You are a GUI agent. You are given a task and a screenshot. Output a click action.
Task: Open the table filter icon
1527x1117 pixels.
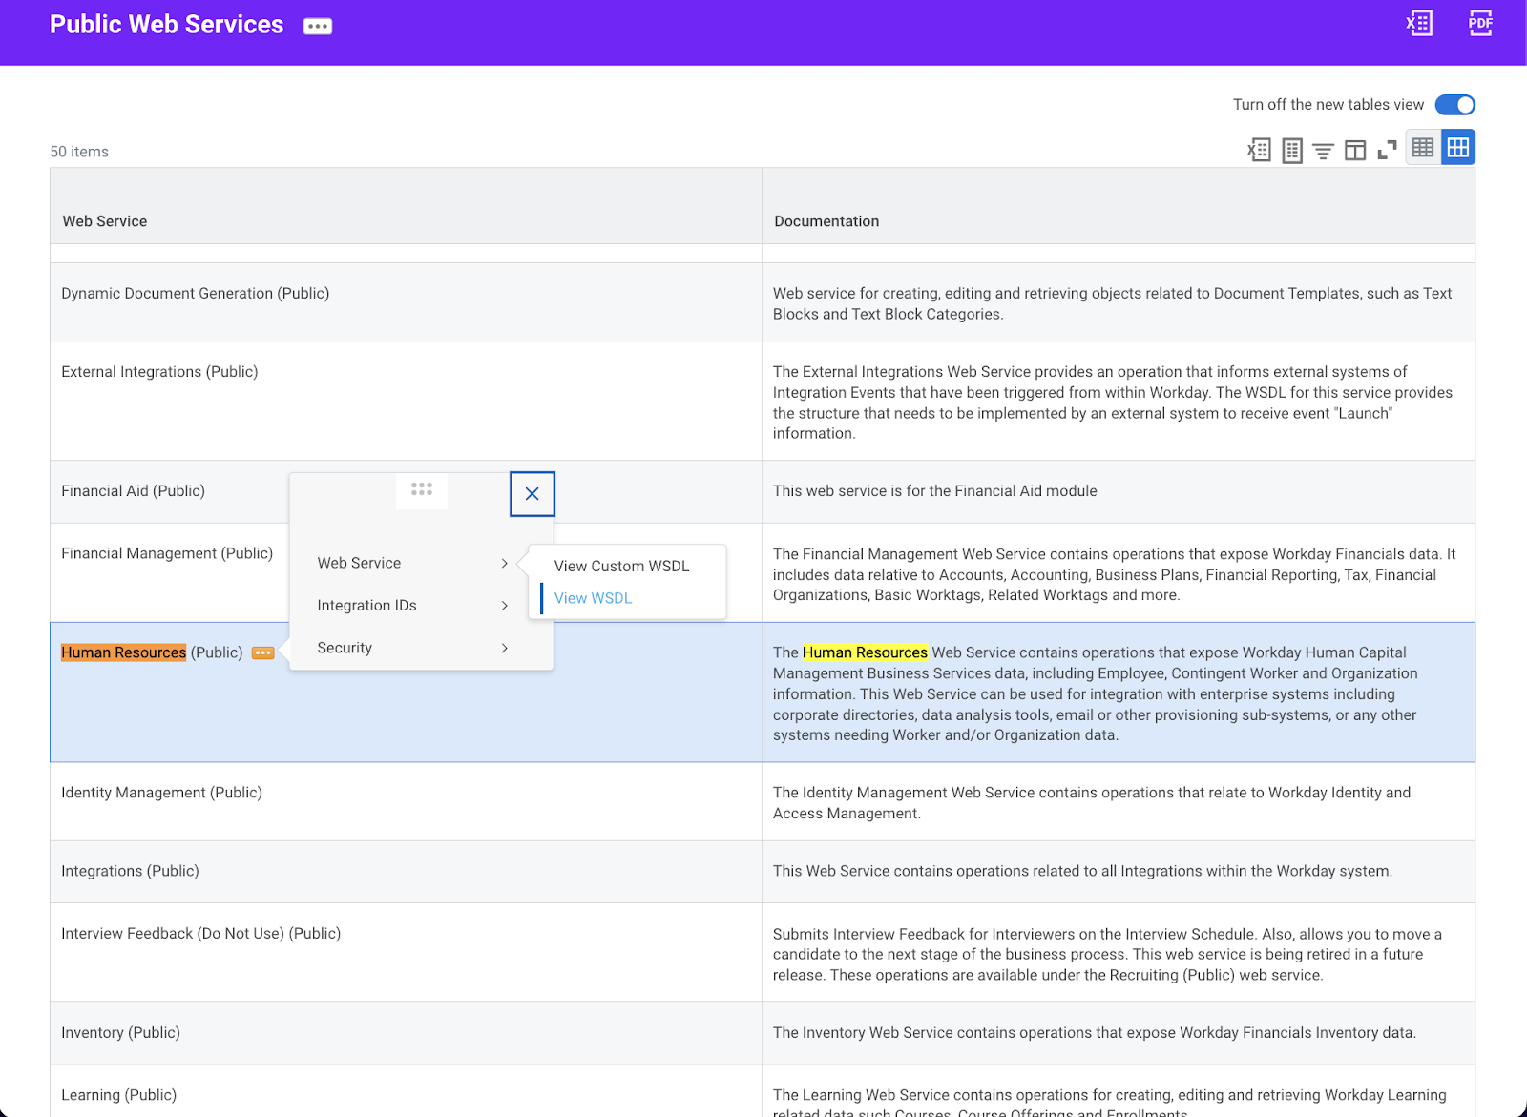(1323, 151)
